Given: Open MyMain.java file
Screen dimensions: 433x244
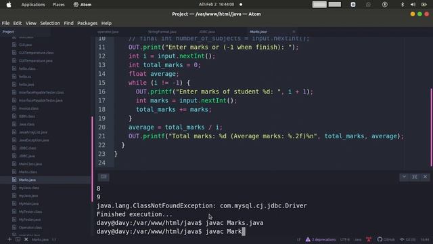Looking at the screenshot, I should click(x=28, y=203).
